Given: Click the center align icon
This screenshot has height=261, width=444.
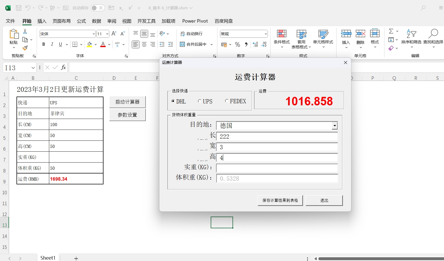Looking at the screenshot, I should tap(144, 44).
